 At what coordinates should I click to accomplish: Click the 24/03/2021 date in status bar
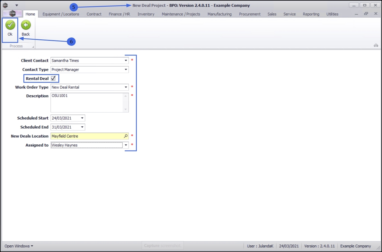[289, 246]
